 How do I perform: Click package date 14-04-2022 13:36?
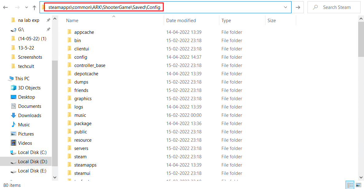184,124
